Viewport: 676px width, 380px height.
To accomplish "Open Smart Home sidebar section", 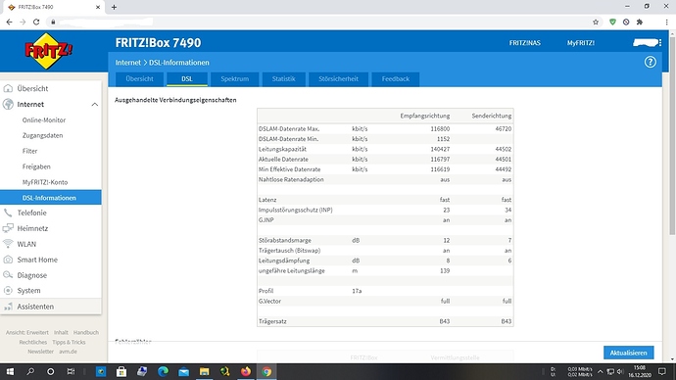I will point(37,260).
